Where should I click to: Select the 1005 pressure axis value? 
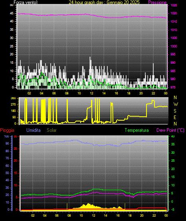[174, 38]
